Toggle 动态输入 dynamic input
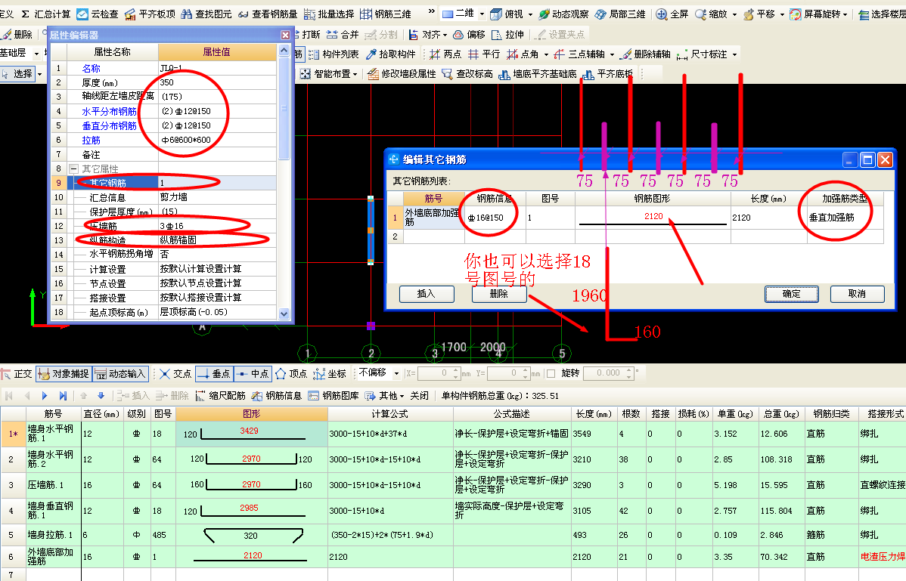The height and width of the screenshot is (581, 906). [120, 374]
